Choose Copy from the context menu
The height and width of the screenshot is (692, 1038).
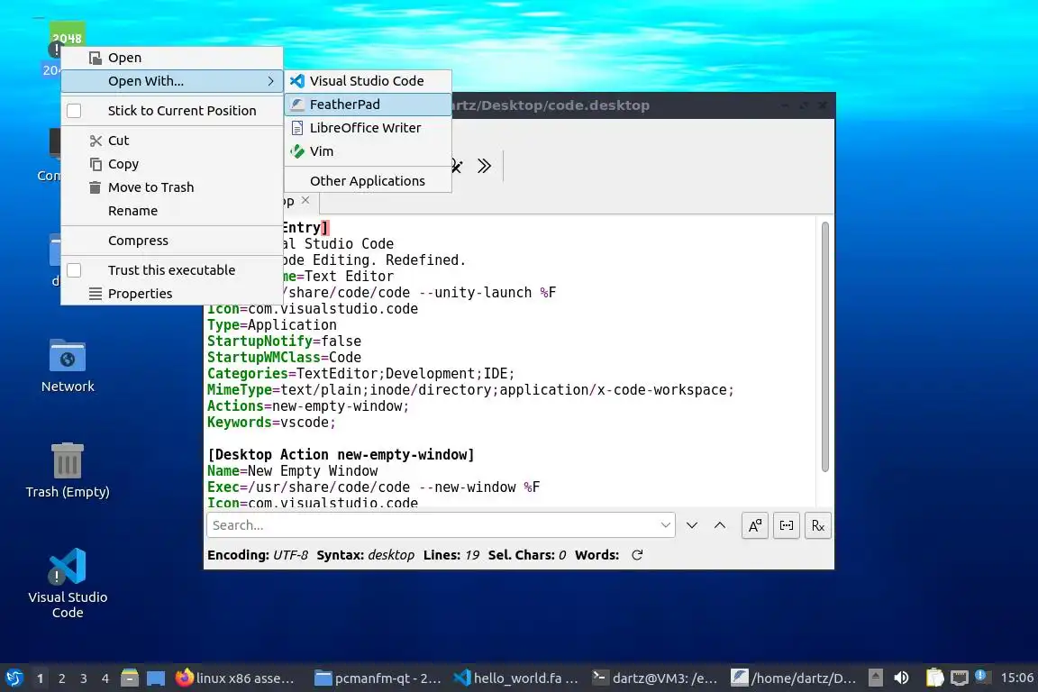[x=171, y=164]
